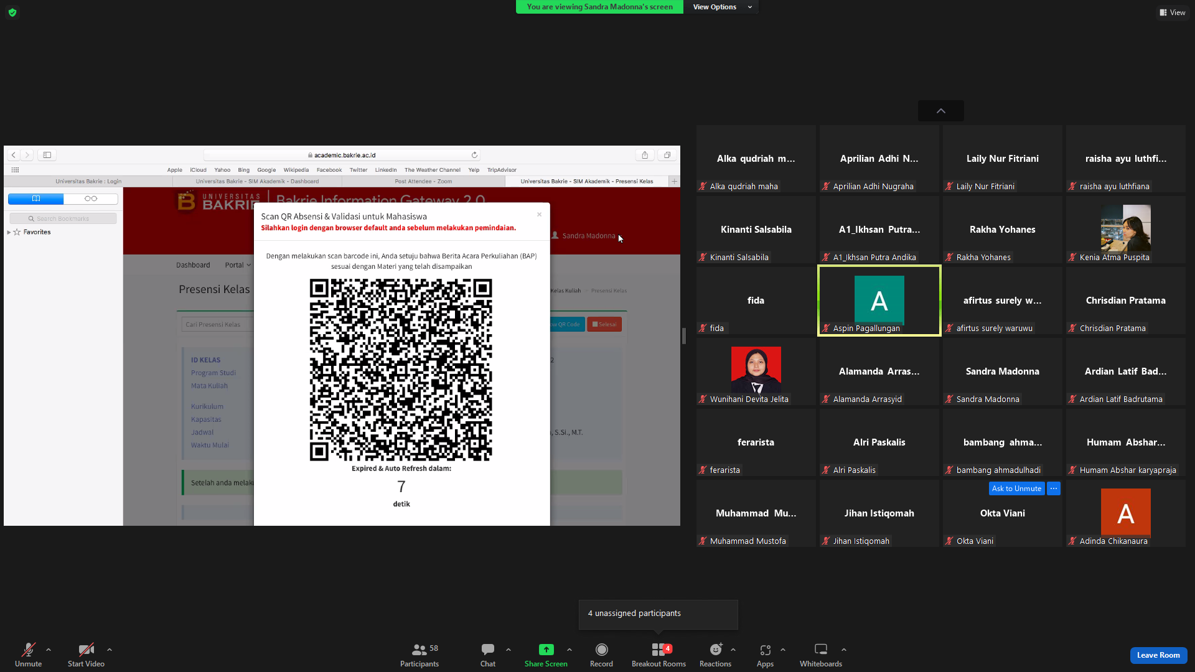Open the Chat panel
This screenshot has width=1195, height=672.
click(x=488, y=655)
